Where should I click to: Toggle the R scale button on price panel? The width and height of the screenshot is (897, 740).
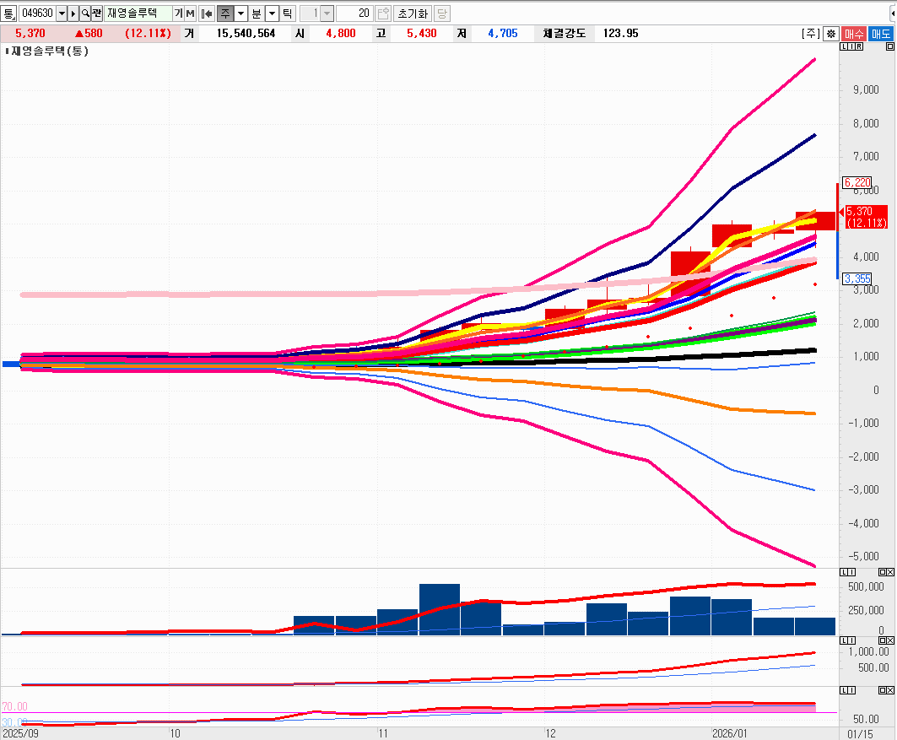tap(859, 46)
